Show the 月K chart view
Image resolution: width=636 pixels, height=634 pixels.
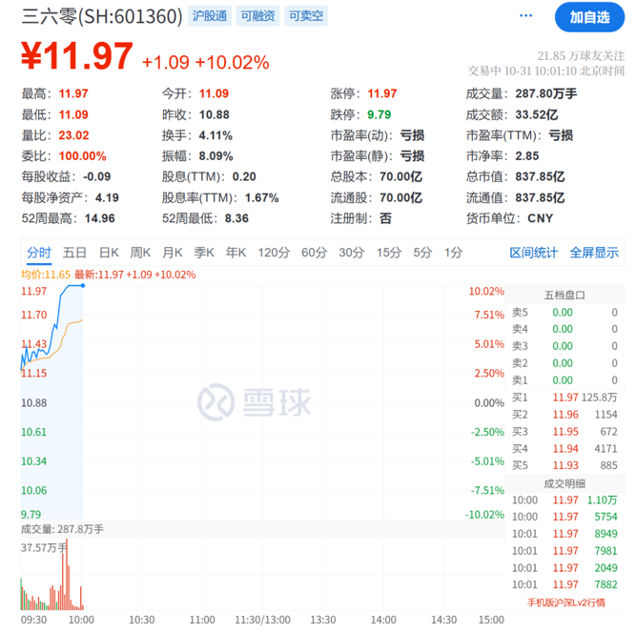172,253
